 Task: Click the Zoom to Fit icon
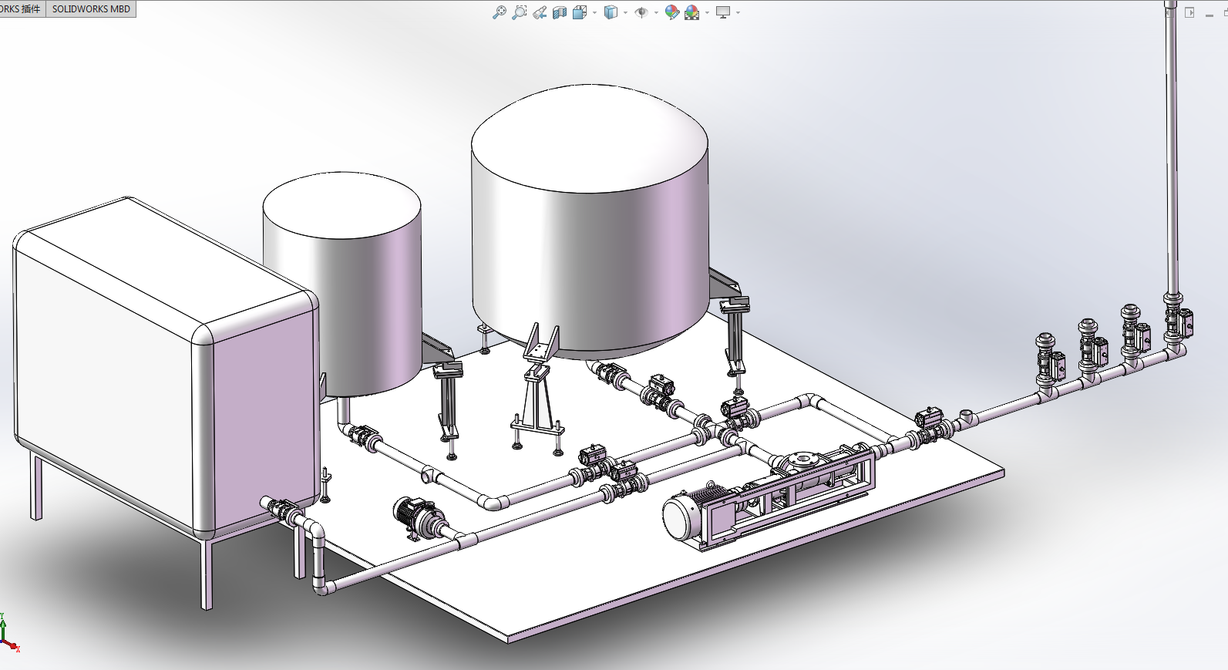pyautogui.click(x=500, y=12)
